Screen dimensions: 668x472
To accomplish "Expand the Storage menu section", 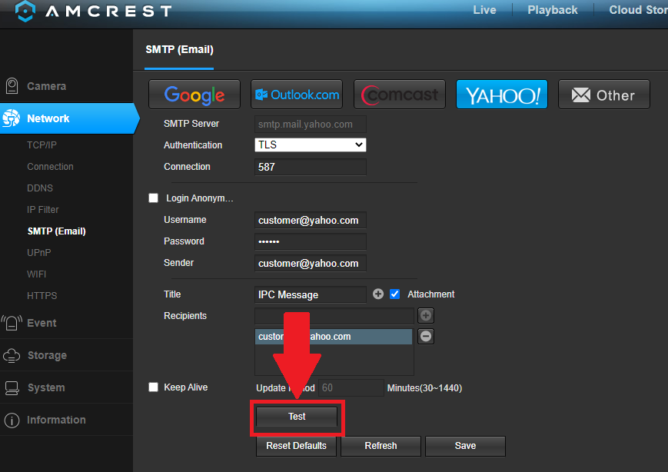I will [x=47, y=355].
